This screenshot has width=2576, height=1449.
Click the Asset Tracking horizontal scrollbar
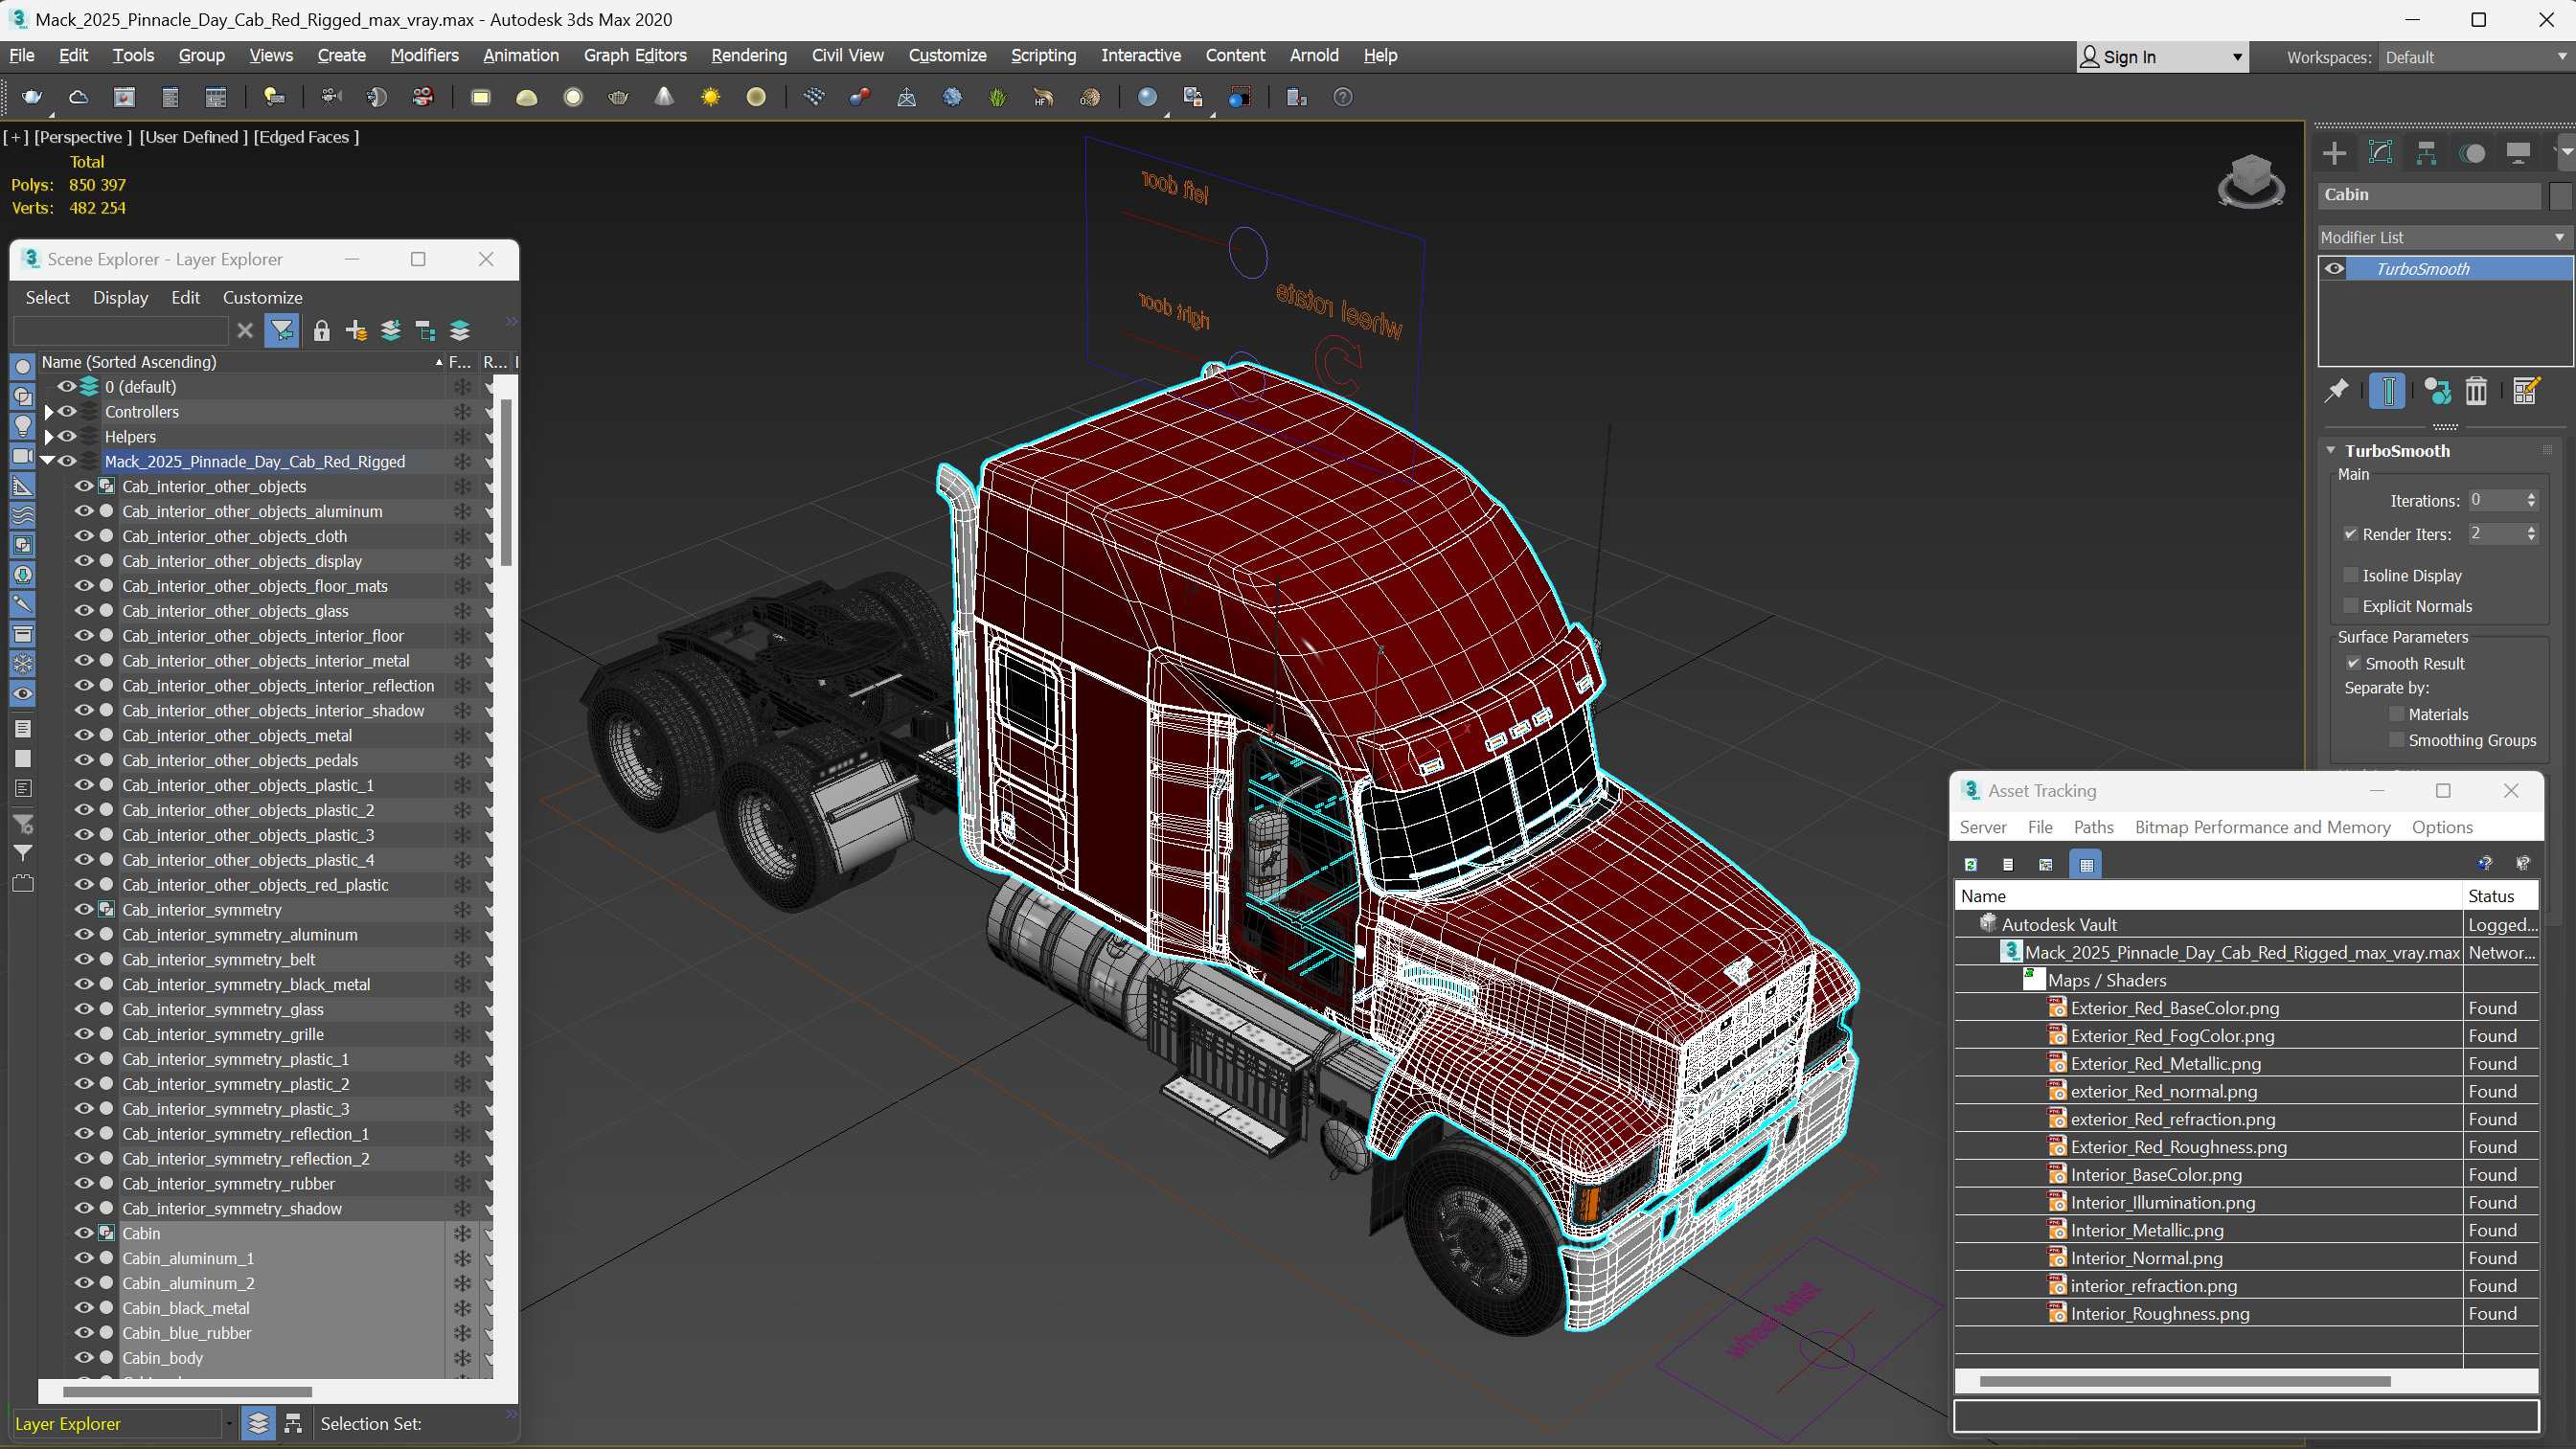click(x=2185, y=1382)
